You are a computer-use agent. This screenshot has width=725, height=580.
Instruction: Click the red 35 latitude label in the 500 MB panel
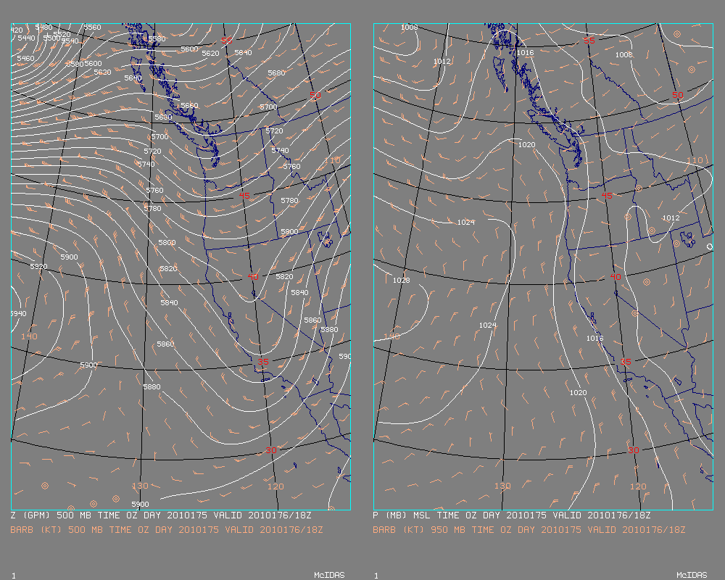tap(263, 362)
